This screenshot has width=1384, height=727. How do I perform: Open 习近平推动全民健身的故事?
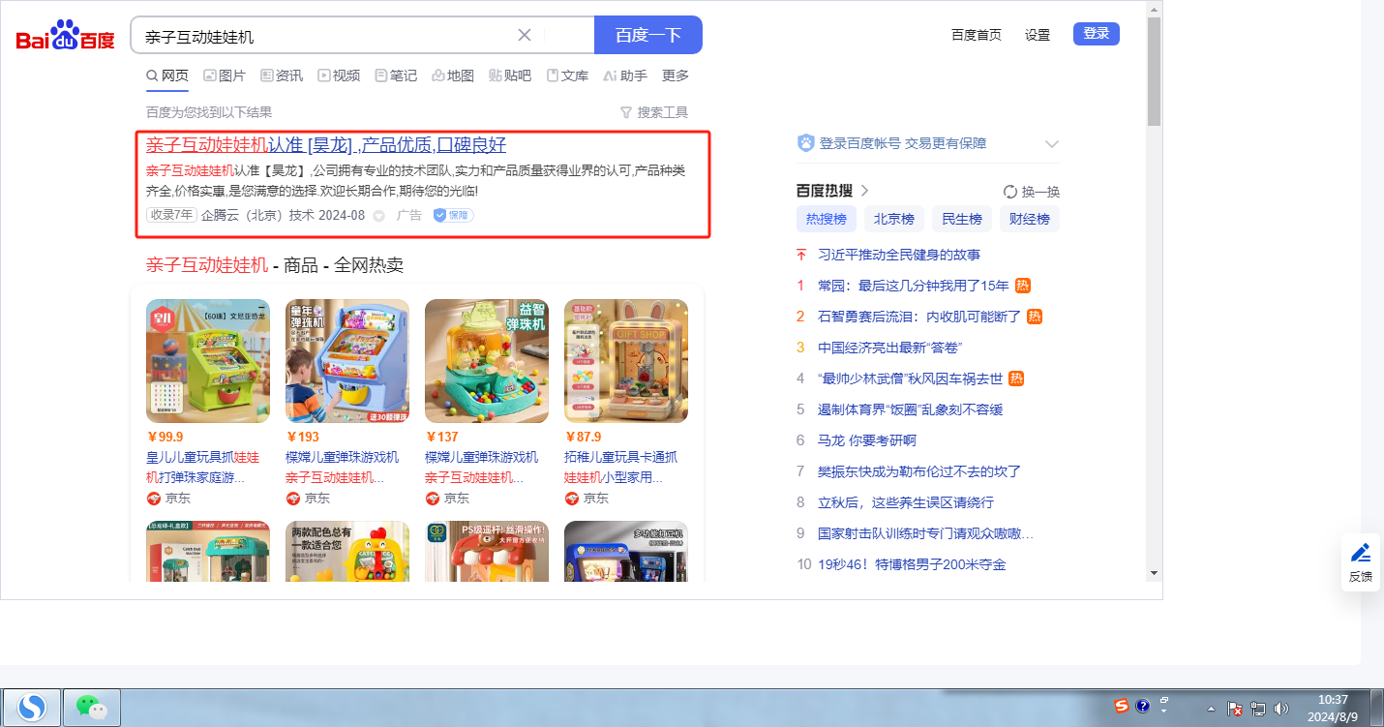point(899,255)
